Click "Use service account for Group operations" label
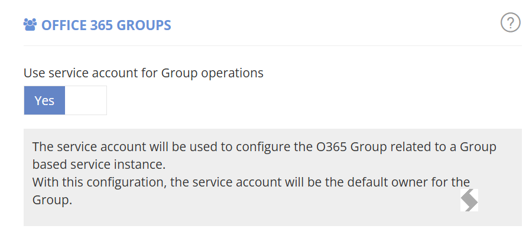The width and height of the screenshot is (529, 232). pos(144,73)
